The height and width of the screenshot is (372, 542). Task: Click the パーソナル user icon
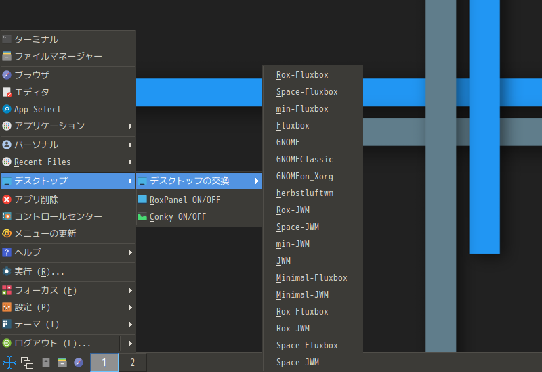(7, 145)
